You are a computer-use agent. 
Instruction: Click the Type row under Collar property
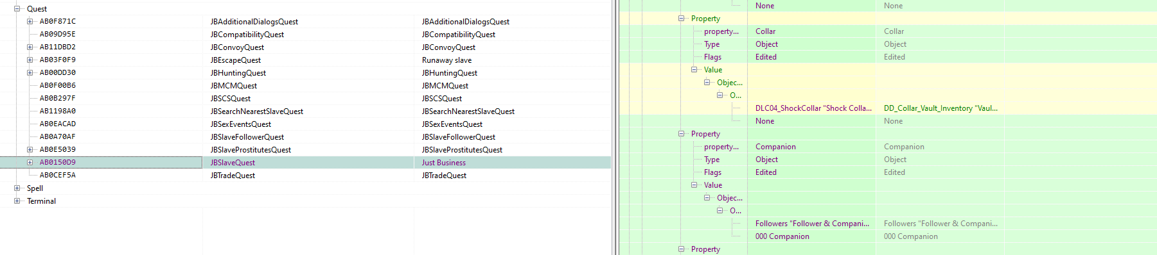tap(712, 44)
